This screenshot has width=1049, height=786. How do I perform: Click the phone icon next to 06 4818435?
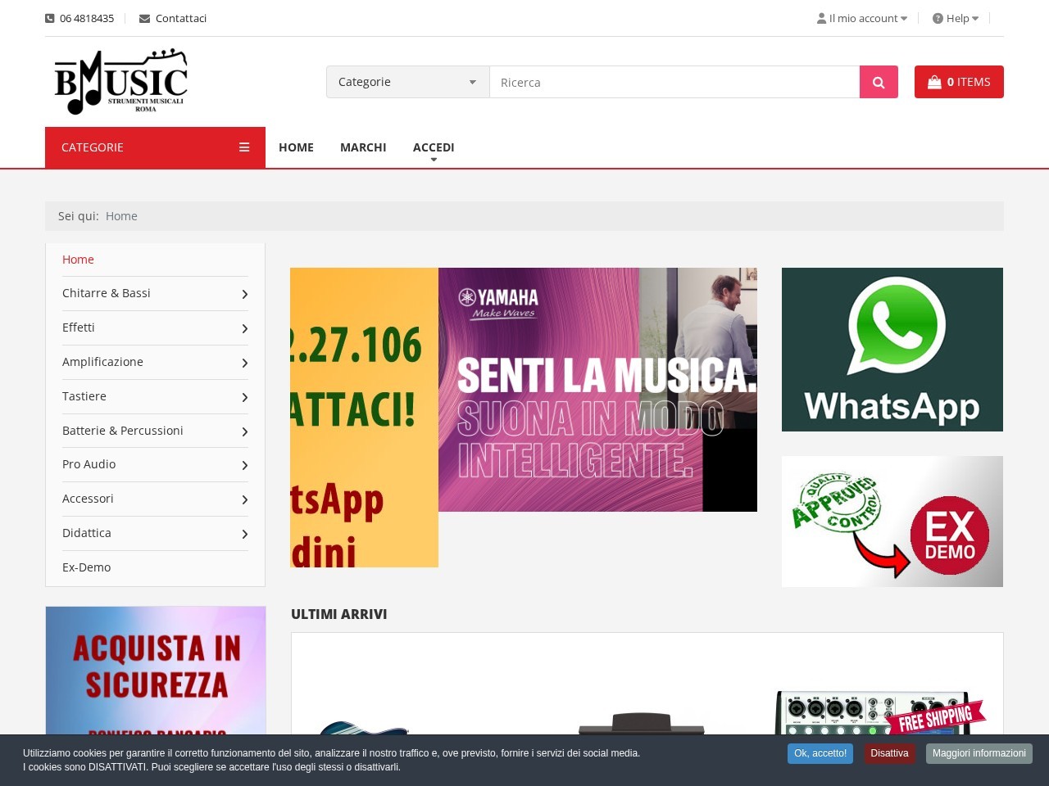point(48,18)
